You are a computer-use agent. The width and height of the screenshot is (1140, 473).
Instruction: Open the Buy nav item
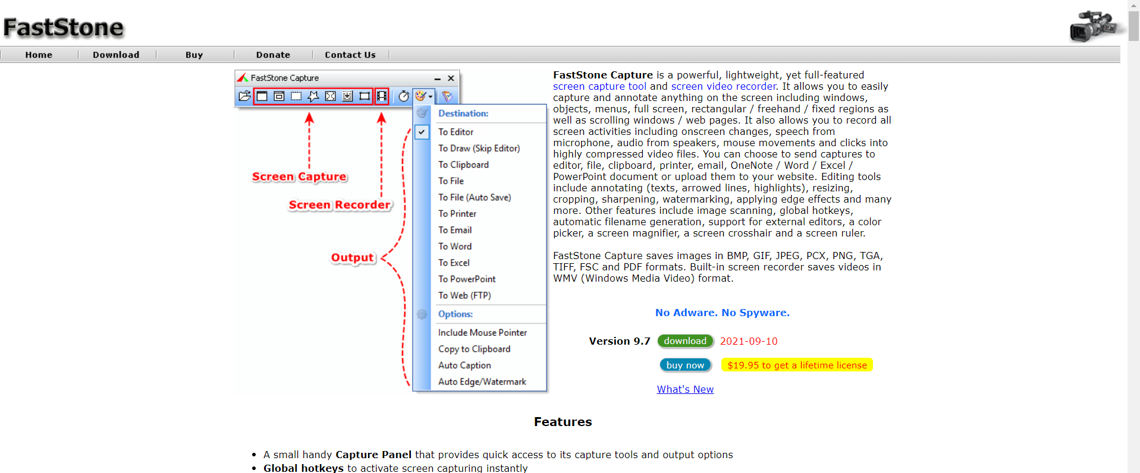coord(194,55)
